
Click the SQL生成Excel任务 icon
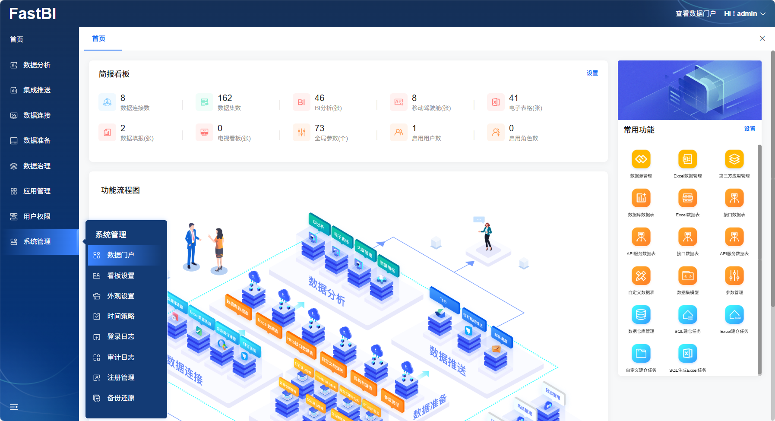tap(687, 354)
